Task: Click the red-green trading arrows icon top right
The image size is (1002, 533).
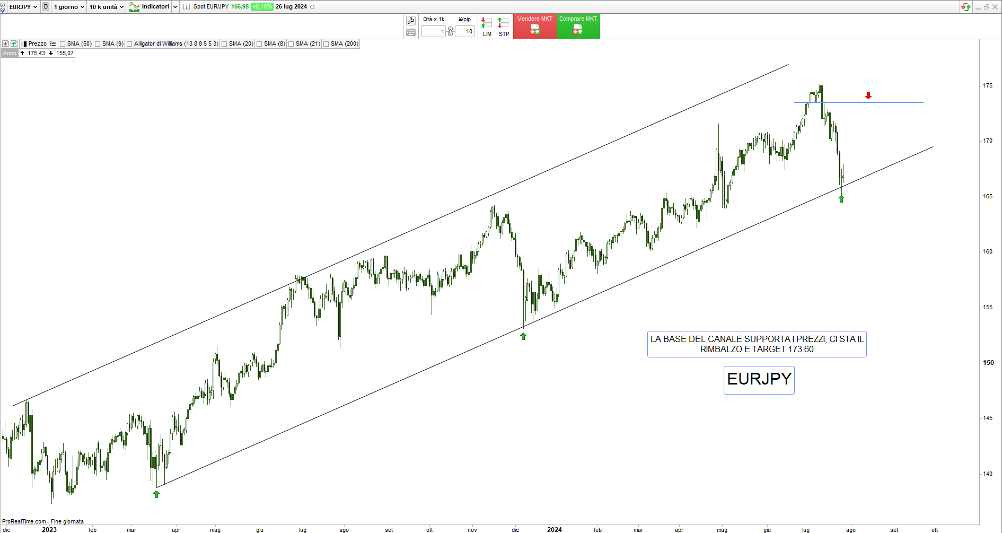Action: pos(966,7)
